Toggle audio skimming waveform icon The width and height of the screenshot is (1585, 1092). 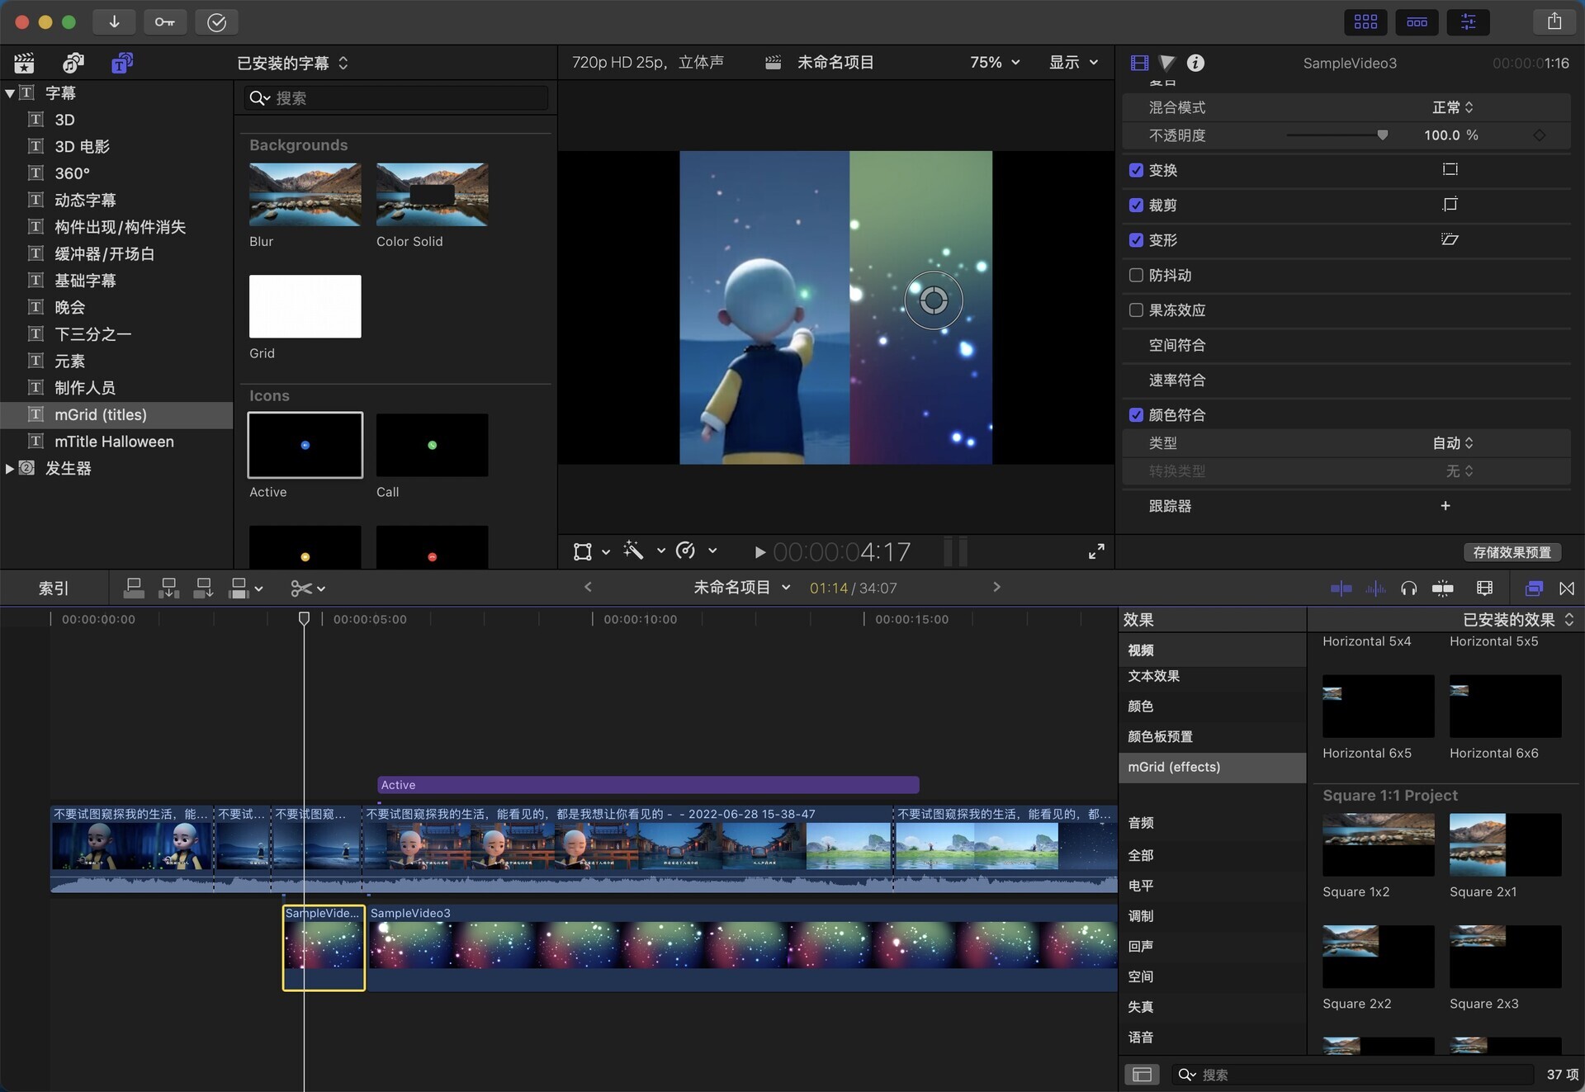(x=1375, y=588)
